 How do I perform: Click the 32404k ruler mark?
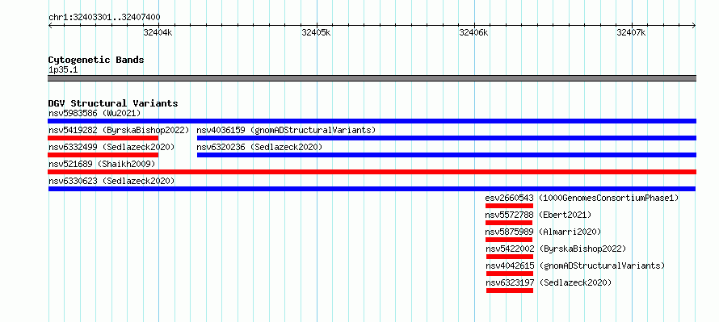click(x=158, y=32)
